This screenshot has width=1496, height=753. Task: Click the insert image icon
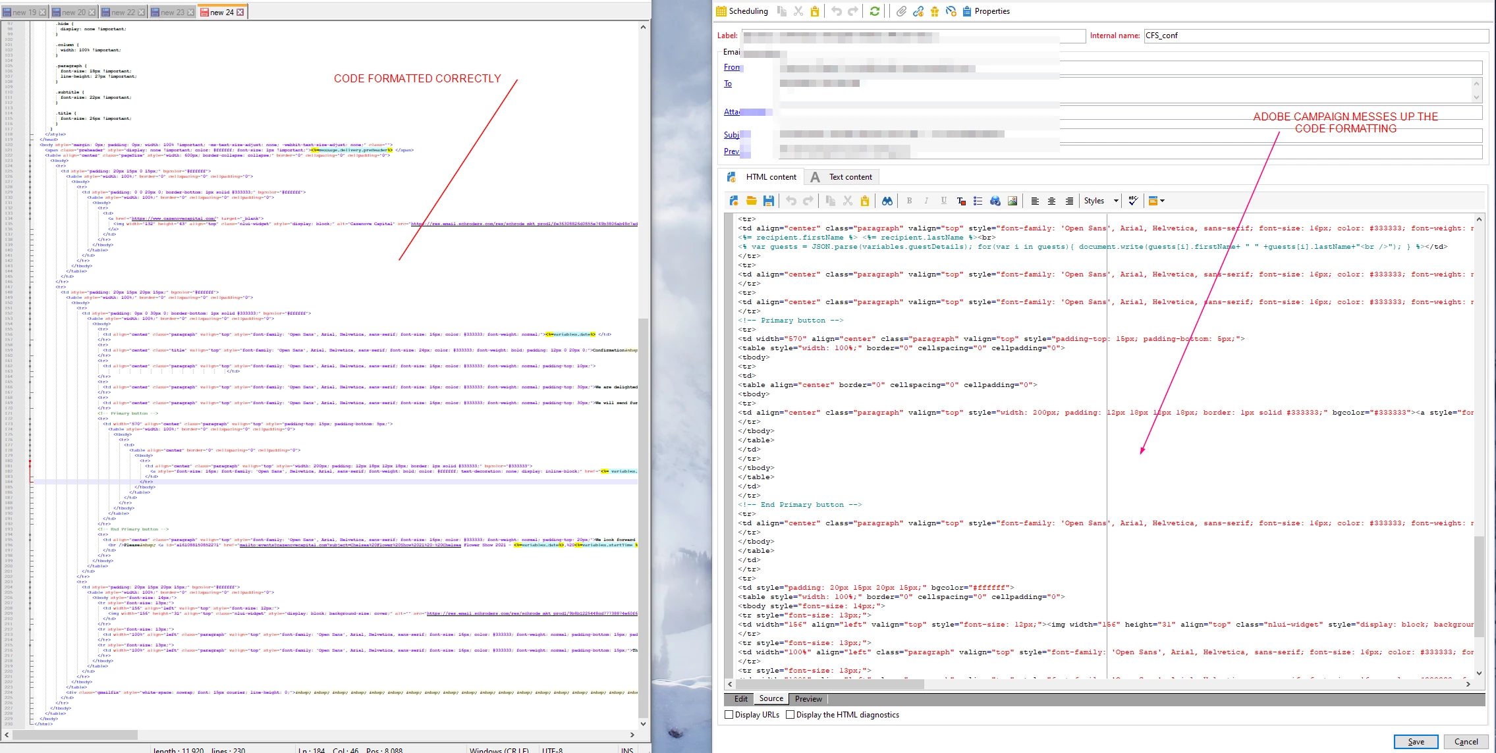[1012, 201]
